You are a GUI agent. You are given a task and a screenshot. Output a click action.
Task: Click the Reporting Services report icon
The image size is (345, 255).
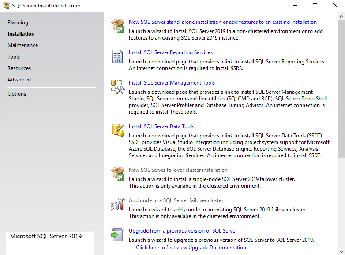[x=117, y=56]
